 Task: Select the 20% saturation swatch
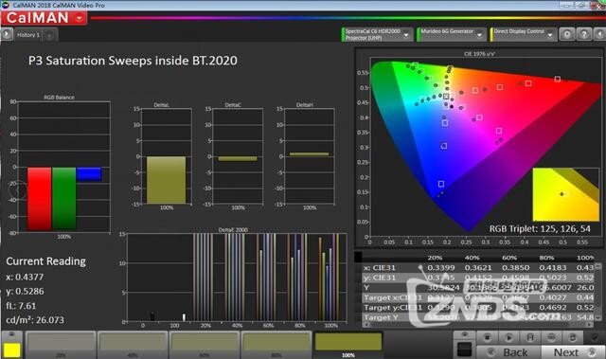tap(61, 345)
